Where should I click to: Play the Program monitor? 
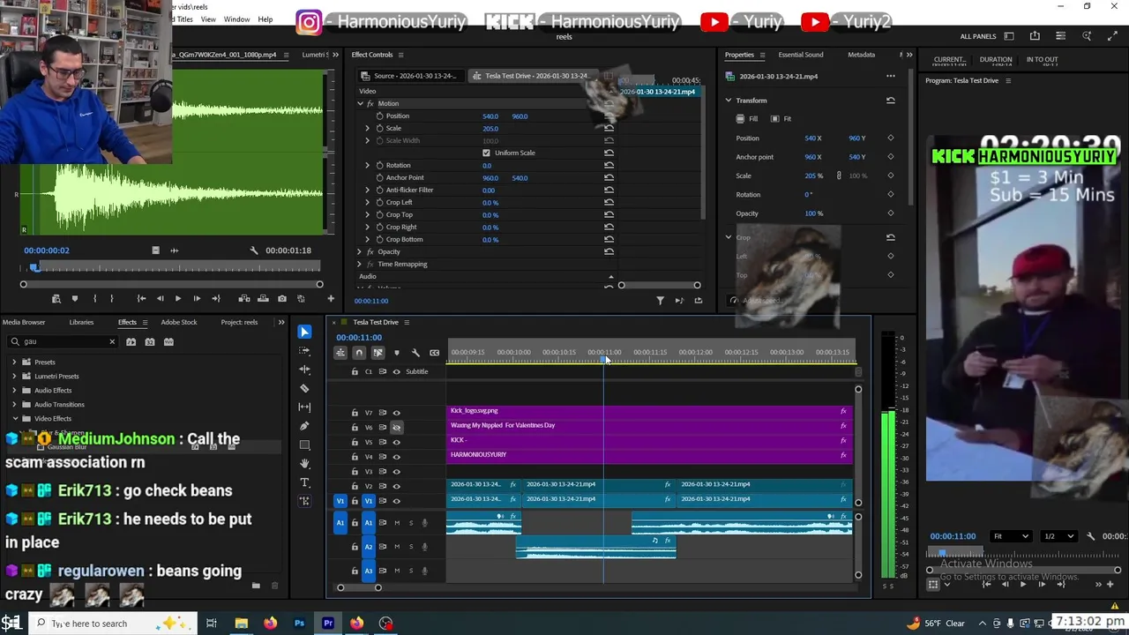1022,584
